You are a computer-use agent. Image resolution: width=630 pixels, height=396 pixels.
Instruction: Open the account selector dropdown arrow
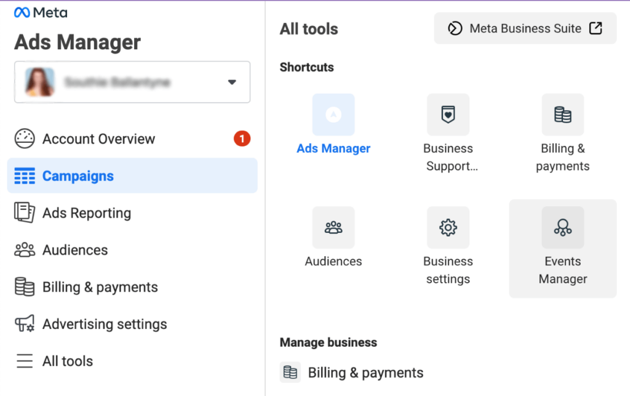click(x=232, y=82)
